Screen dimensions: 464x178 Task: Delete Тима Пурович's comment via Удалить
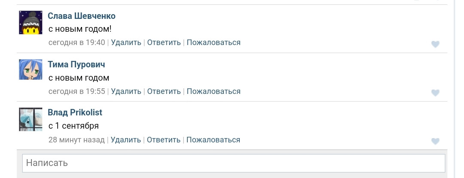[126, 91]
